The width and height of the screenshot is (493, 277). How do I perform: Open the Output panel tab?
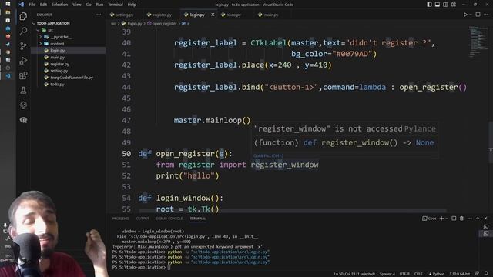coord(143,219)
